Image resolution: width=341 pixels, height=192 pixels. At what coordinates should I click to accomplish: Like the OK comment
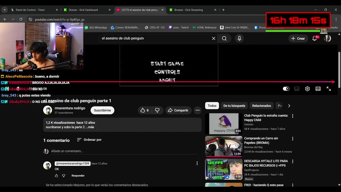(x=56, y=176)
